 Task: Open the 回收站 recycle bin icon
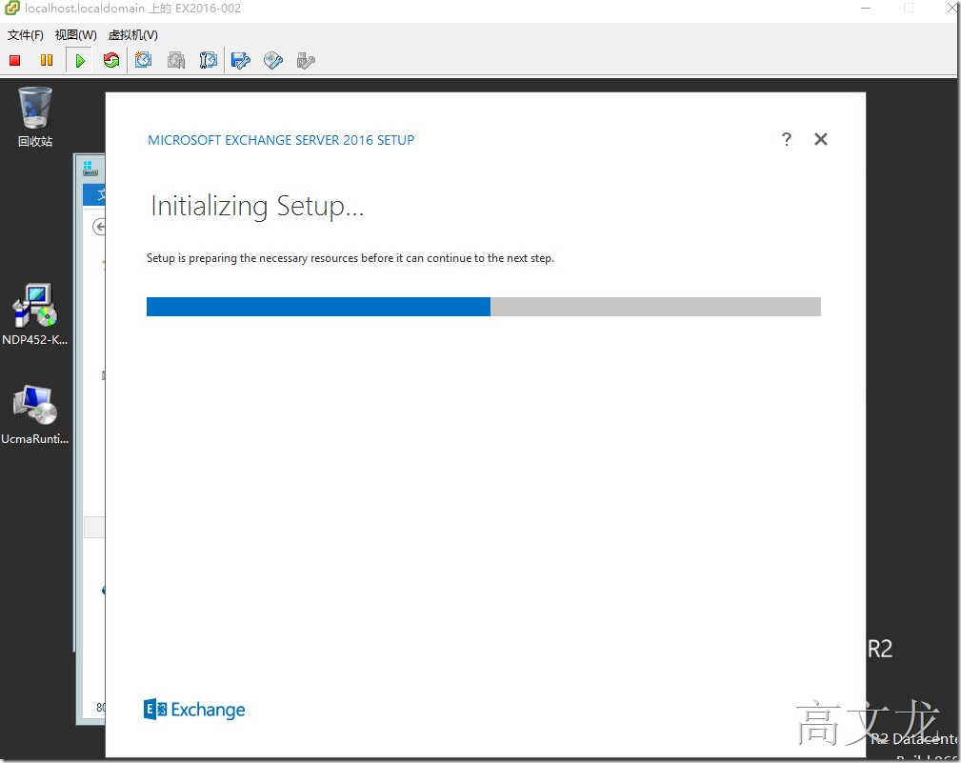pyautogui.click(x=35, y=116)
